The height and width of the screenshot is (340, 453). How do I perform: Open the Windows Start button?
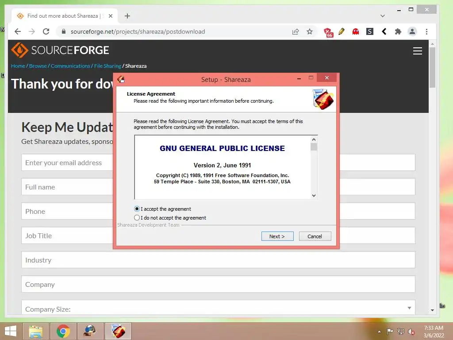(x=11, y=331)
